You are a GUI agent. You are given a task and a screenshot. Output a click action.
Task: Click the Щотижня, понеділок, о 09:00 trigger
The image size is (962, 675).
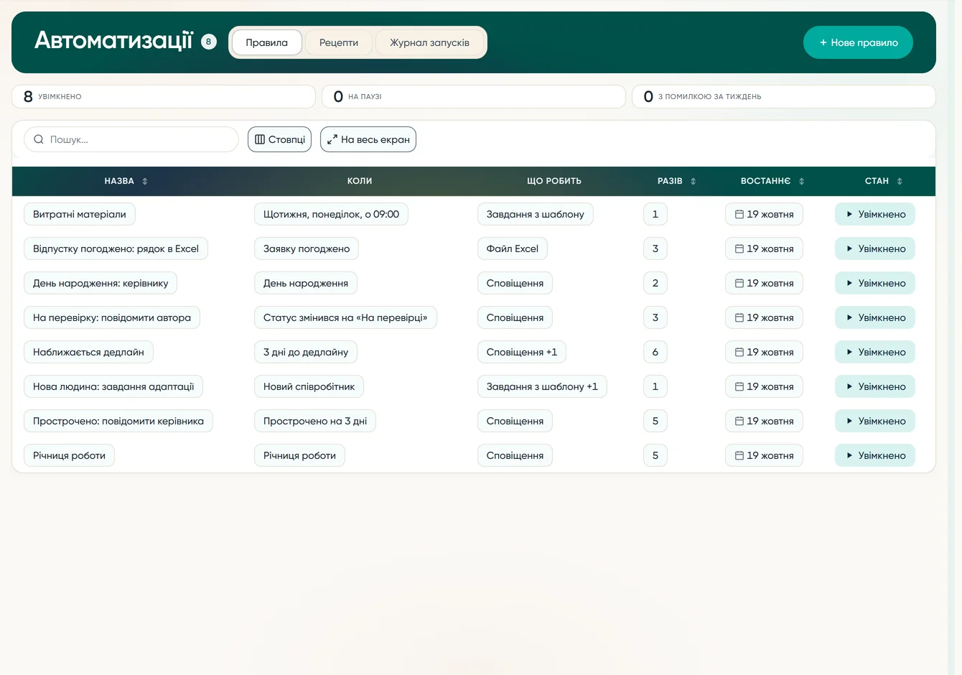click(x=331, y=214)
